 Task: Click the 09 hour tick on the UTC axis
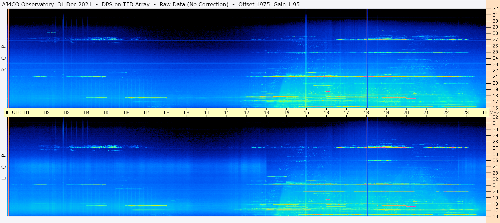tap(187, 112)
